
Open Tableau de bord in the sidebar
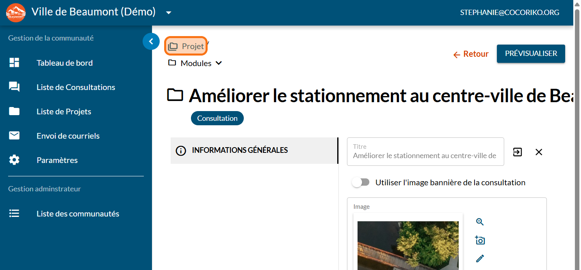[x=65, y=63]
